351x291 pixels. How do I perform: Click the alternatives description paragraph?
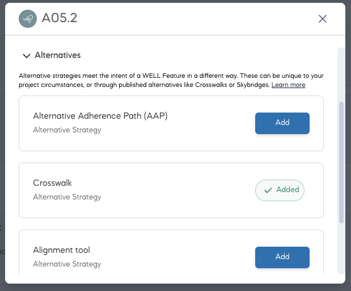tap(171, 80)
